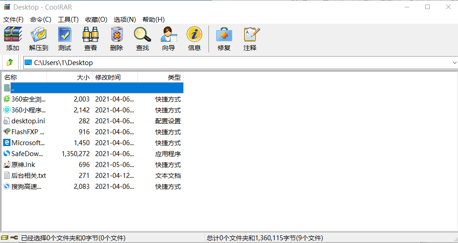Click the 删除 (Delete) trash icon
The width and height of the screenshot is (458, 243).
pyautogui.click(x=117, y=35)
